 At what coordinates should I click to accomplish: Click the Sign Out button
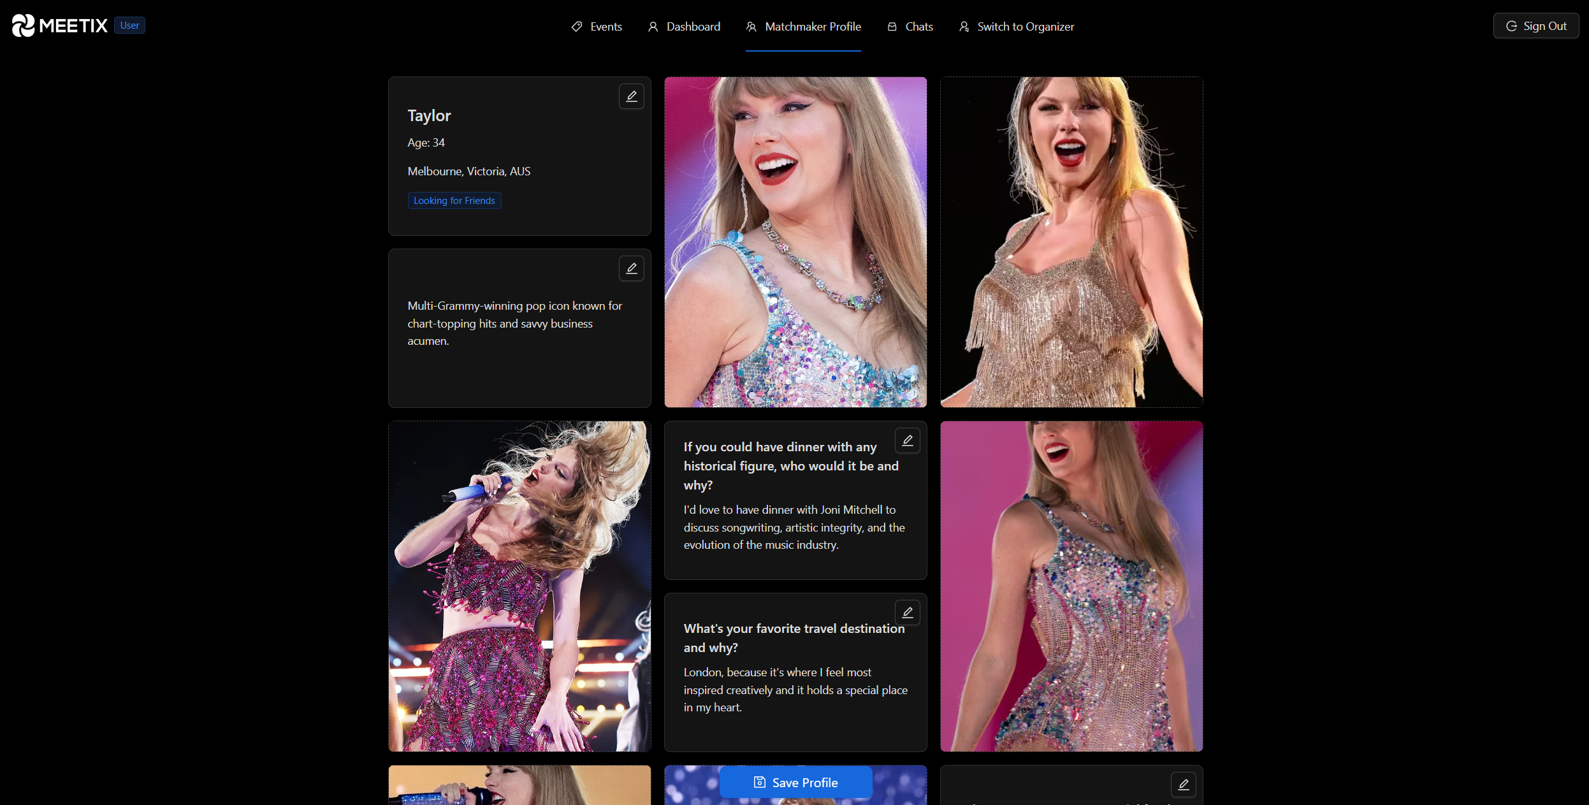pyautogui.click(x=1535, y=26)
